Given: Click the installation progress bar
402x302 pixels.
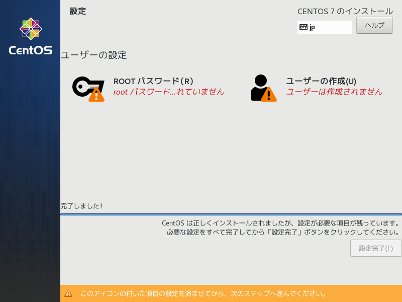Looking at the screenshot, I should click(x=231, y=214).
